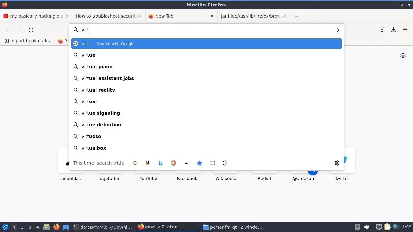Choose the 'virtual assistant jobs' suggestion
Image resolution: width=413 pixels, height=232 pixels.
pyautogui.click(x=206, y=78)
